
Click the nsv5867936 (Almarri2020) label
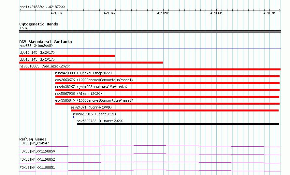point(79,94)
